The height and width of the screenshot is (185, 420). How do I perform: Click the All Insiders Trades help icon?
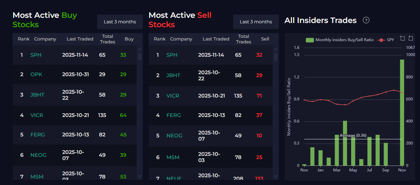pos(366,20)
